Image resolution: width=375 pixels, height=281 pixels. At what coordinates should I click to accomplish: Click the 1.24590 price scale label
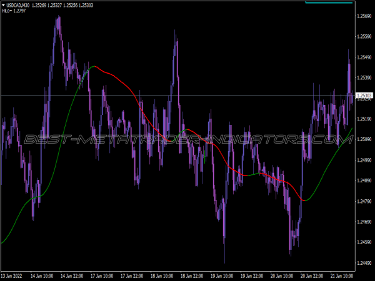pyautogui.click(x=364, y=242)
